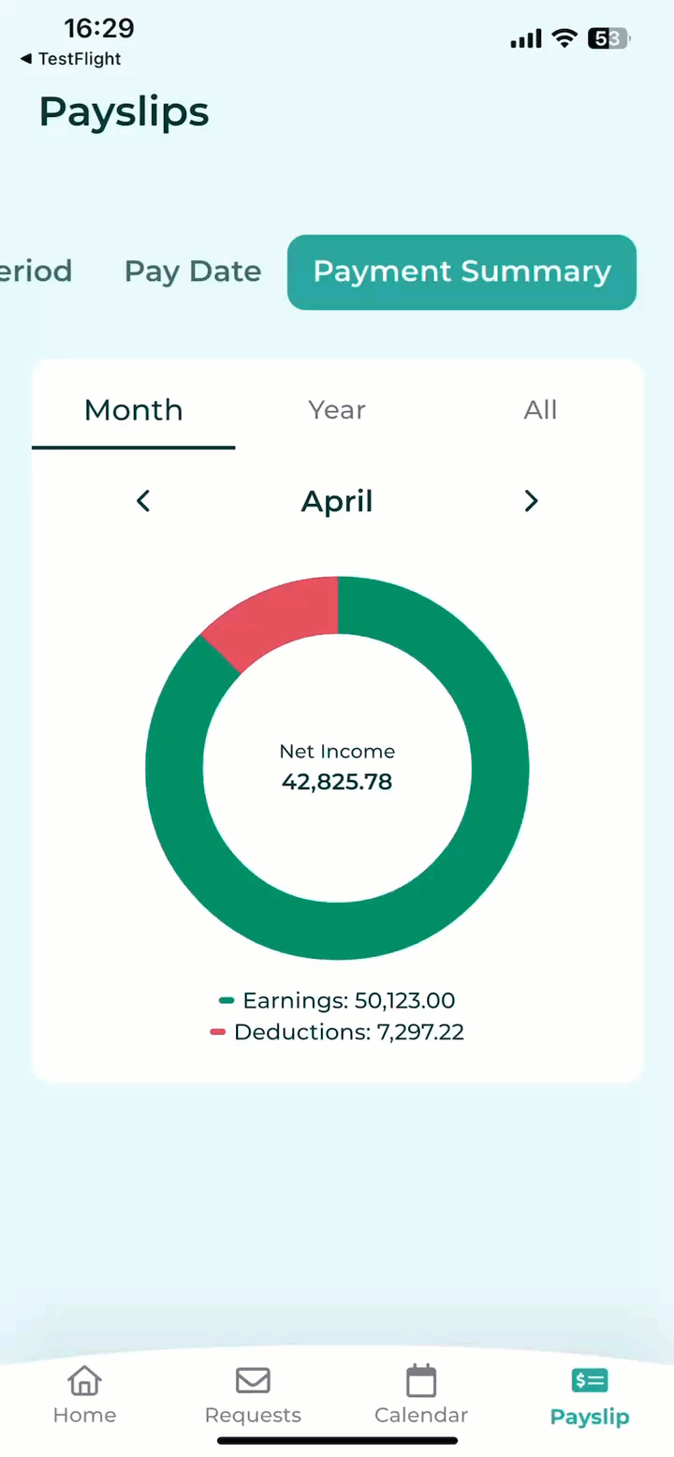Switch to the All tab
This screenshot has width=674, height=1457.
[540, 410]
